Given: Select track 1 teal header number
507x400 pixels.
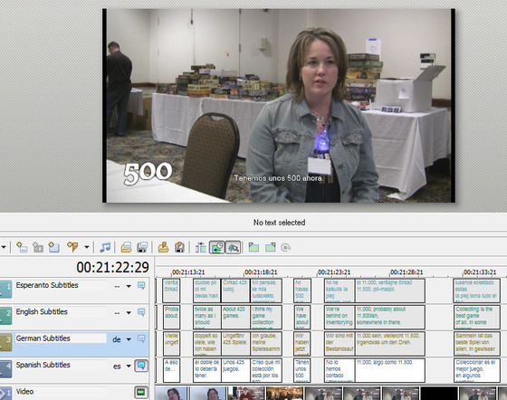Looking at the screenshot, I should [x=5, y=290].
